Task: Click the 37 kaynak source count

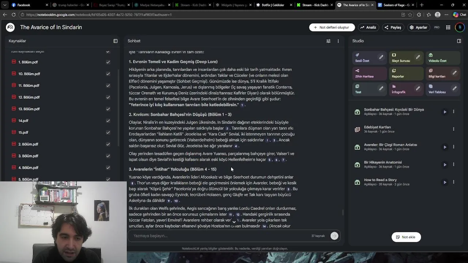Action: 318,236
